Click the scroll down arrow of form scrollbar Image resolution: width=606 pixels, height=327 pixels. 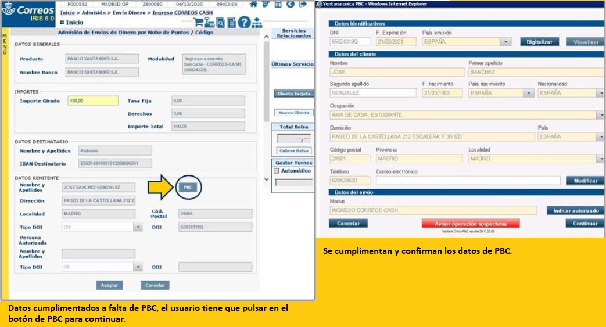point(266,179)
